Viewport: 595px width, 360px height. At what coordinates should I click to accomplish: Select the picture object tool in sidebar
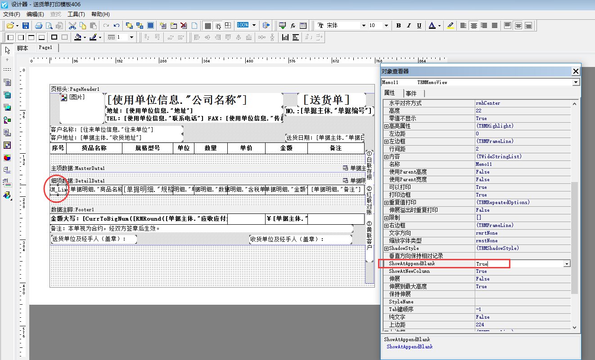pyautogui.click(x=7, y=107)
